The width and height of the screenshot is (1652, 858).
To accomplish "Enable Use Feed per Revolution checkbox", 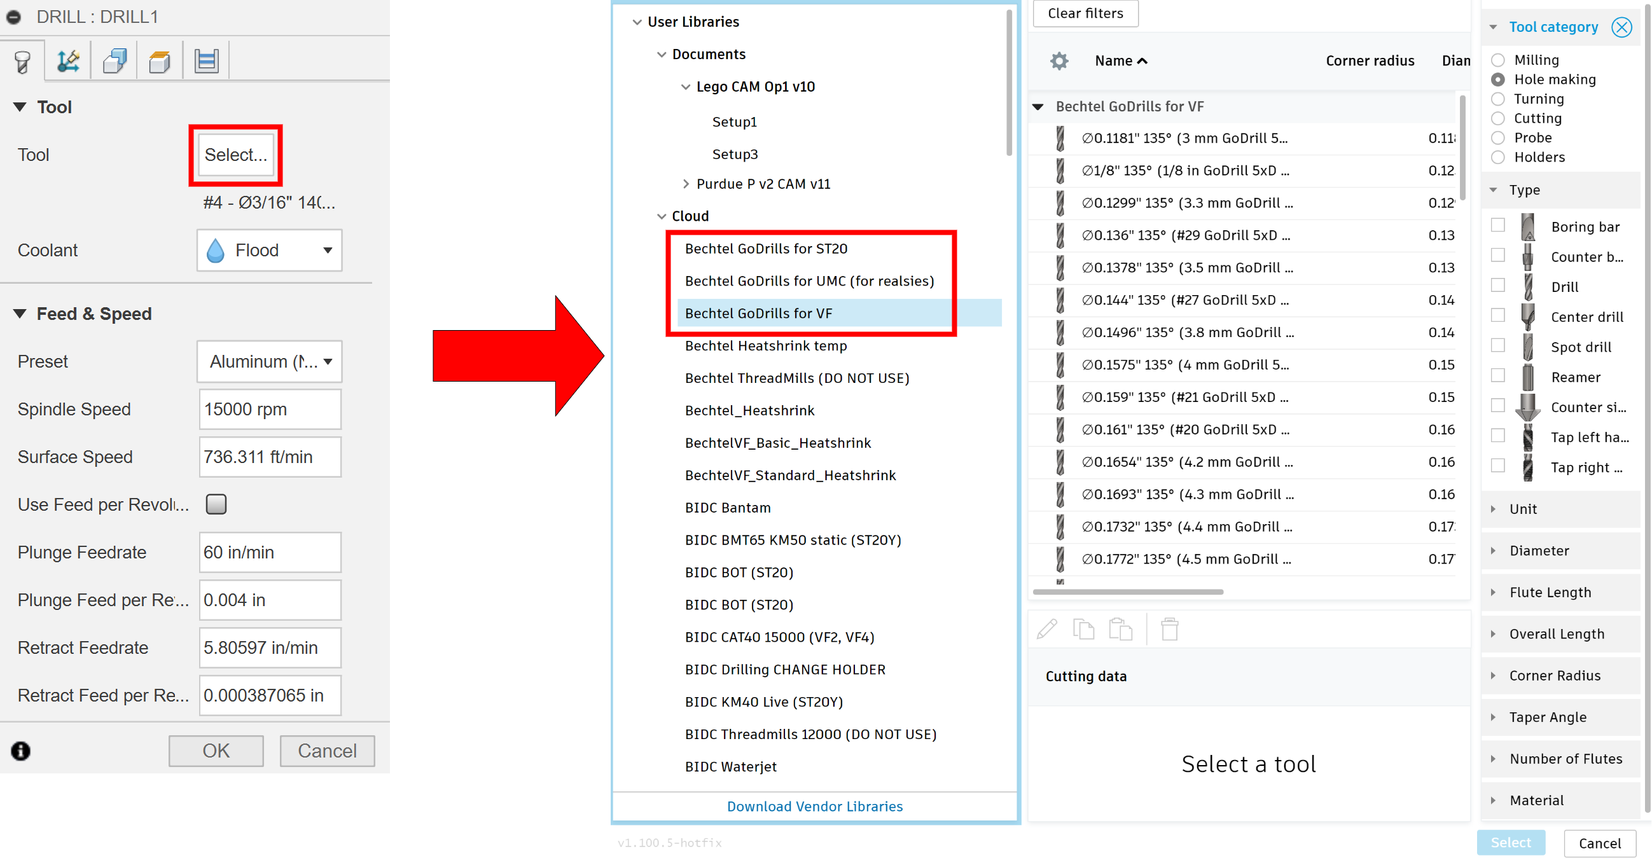I will [x=216, y=504].
